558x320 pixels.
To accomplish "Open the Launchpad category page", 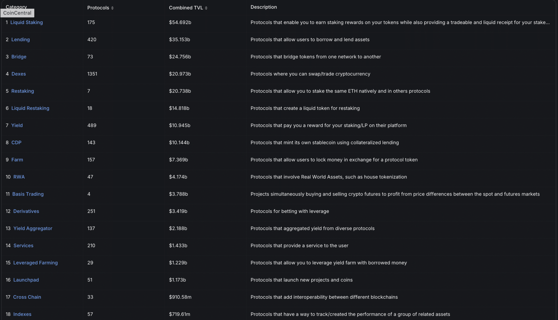I will pyautogui.click(x=26, y=280).
